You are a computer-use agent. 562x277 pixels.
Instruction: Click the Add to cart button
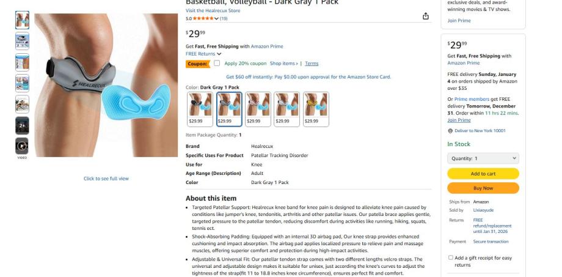pos(483,174)
